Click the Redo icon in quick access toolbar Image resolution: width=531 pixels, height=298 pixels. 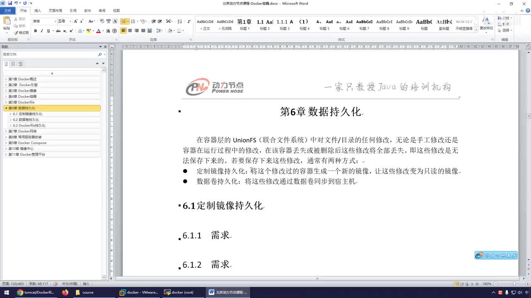(25, 3)
